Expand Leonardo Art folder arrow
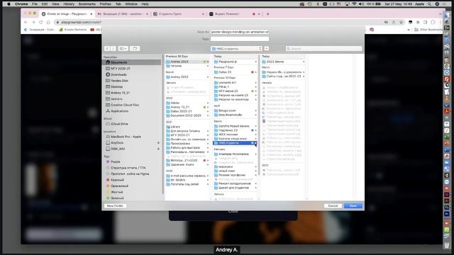 tap(255, 83)
